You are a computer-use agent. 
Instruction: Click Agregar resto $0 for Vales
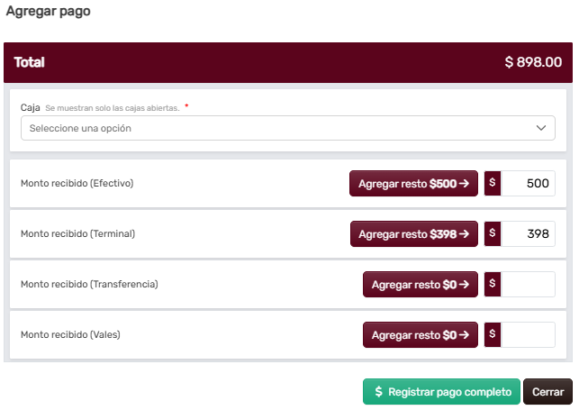tap(420, 335)
